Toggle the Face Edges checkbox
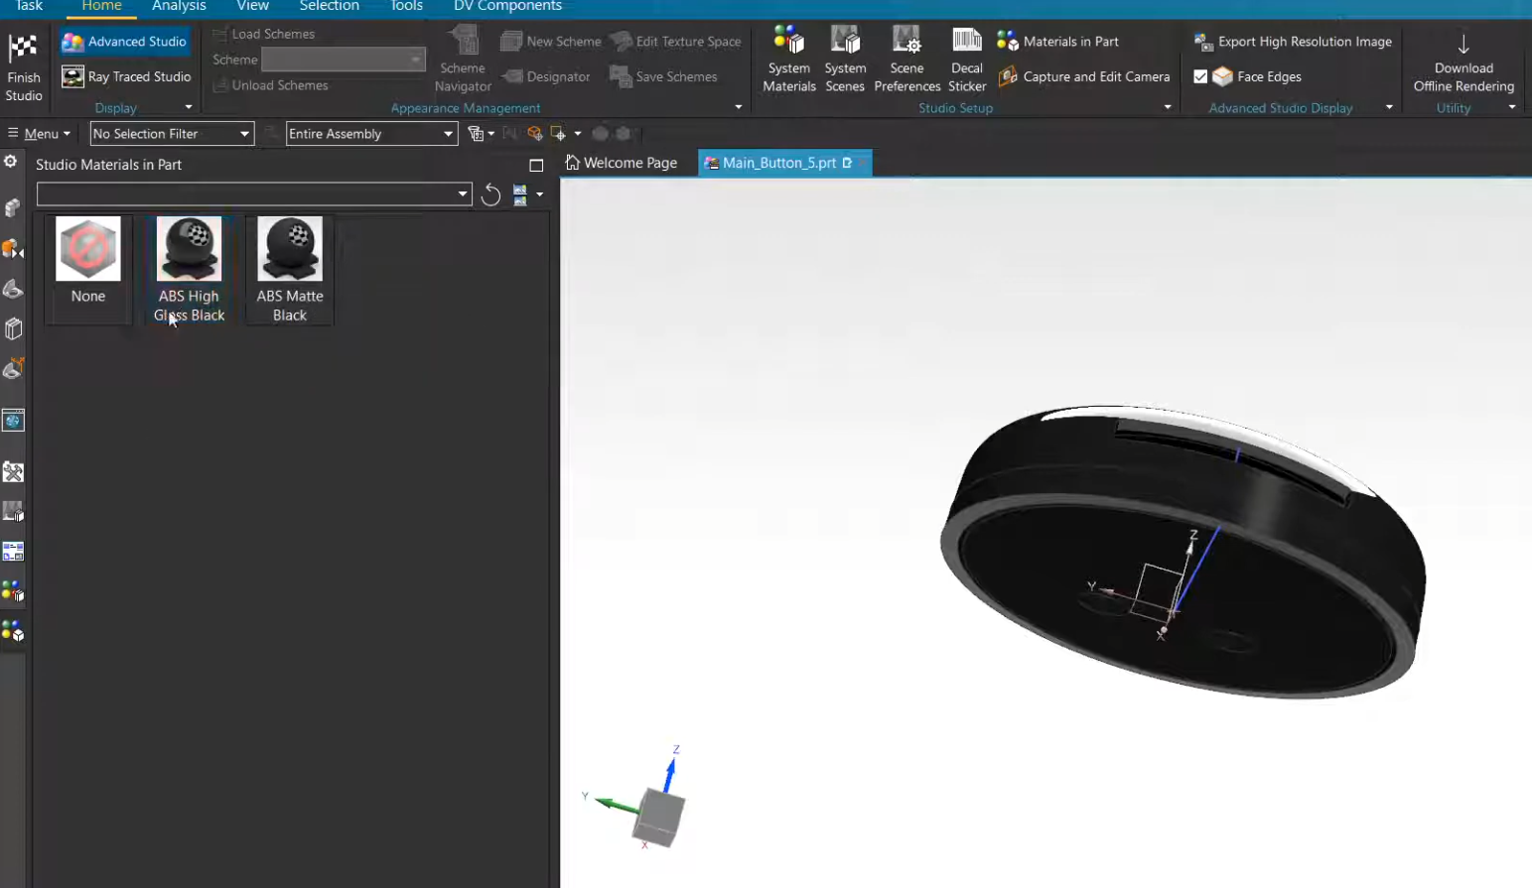This screenshot has width=1532, height=888. 1200,76
